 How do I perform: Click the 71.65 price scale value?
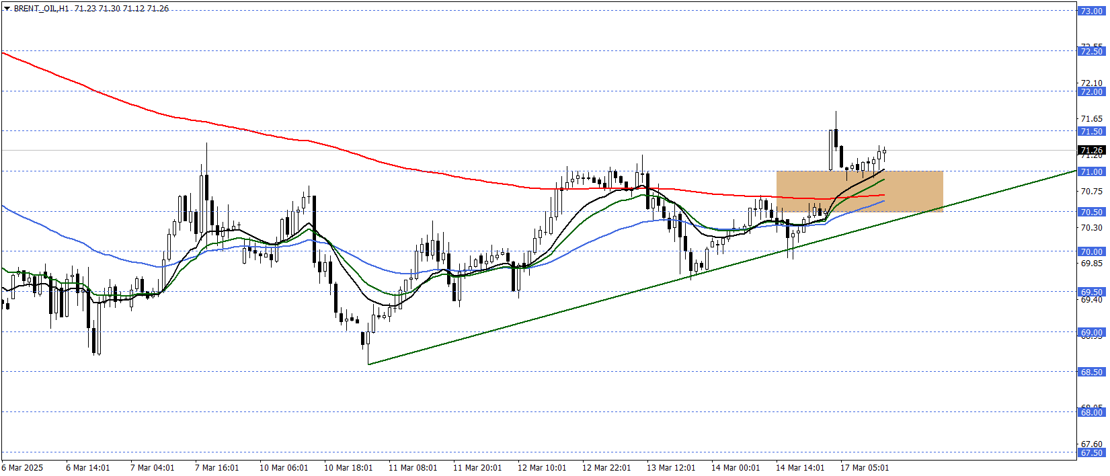pyautogui.click(x=1091, y=119)
